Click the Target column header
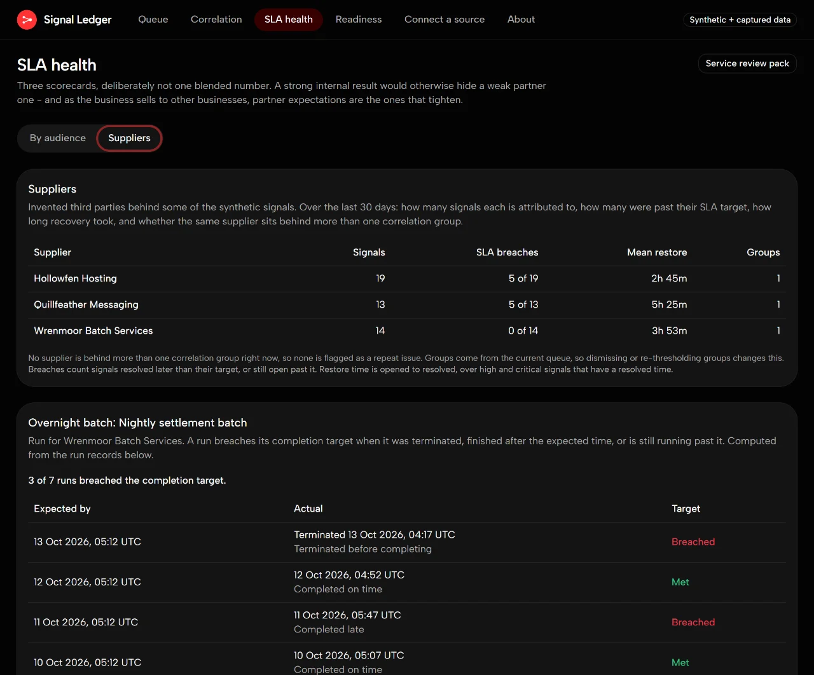This screenshot has width=814, height=675. pyautogui.click(x=686, y=508)
